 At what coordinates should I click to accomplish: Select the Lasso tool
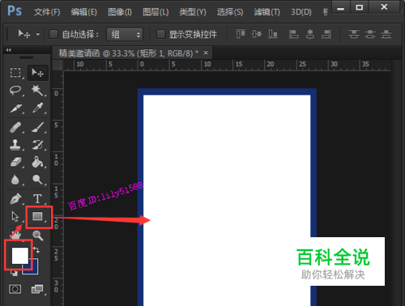(x=15, y=91)
